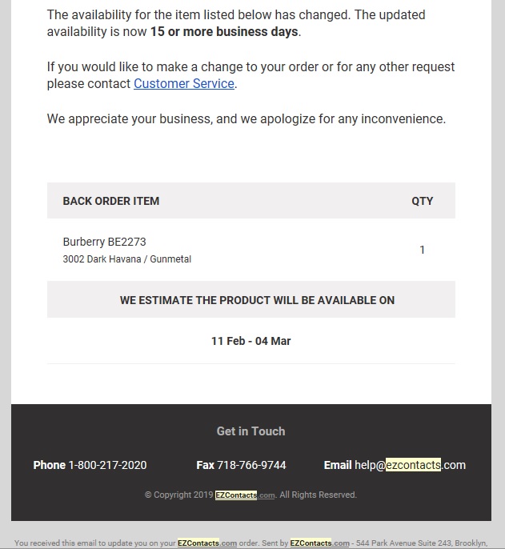This screenshot has width=505, height=549.
Task: Click the Burberry BE2273 item name
Action: [x=104, y=242]
